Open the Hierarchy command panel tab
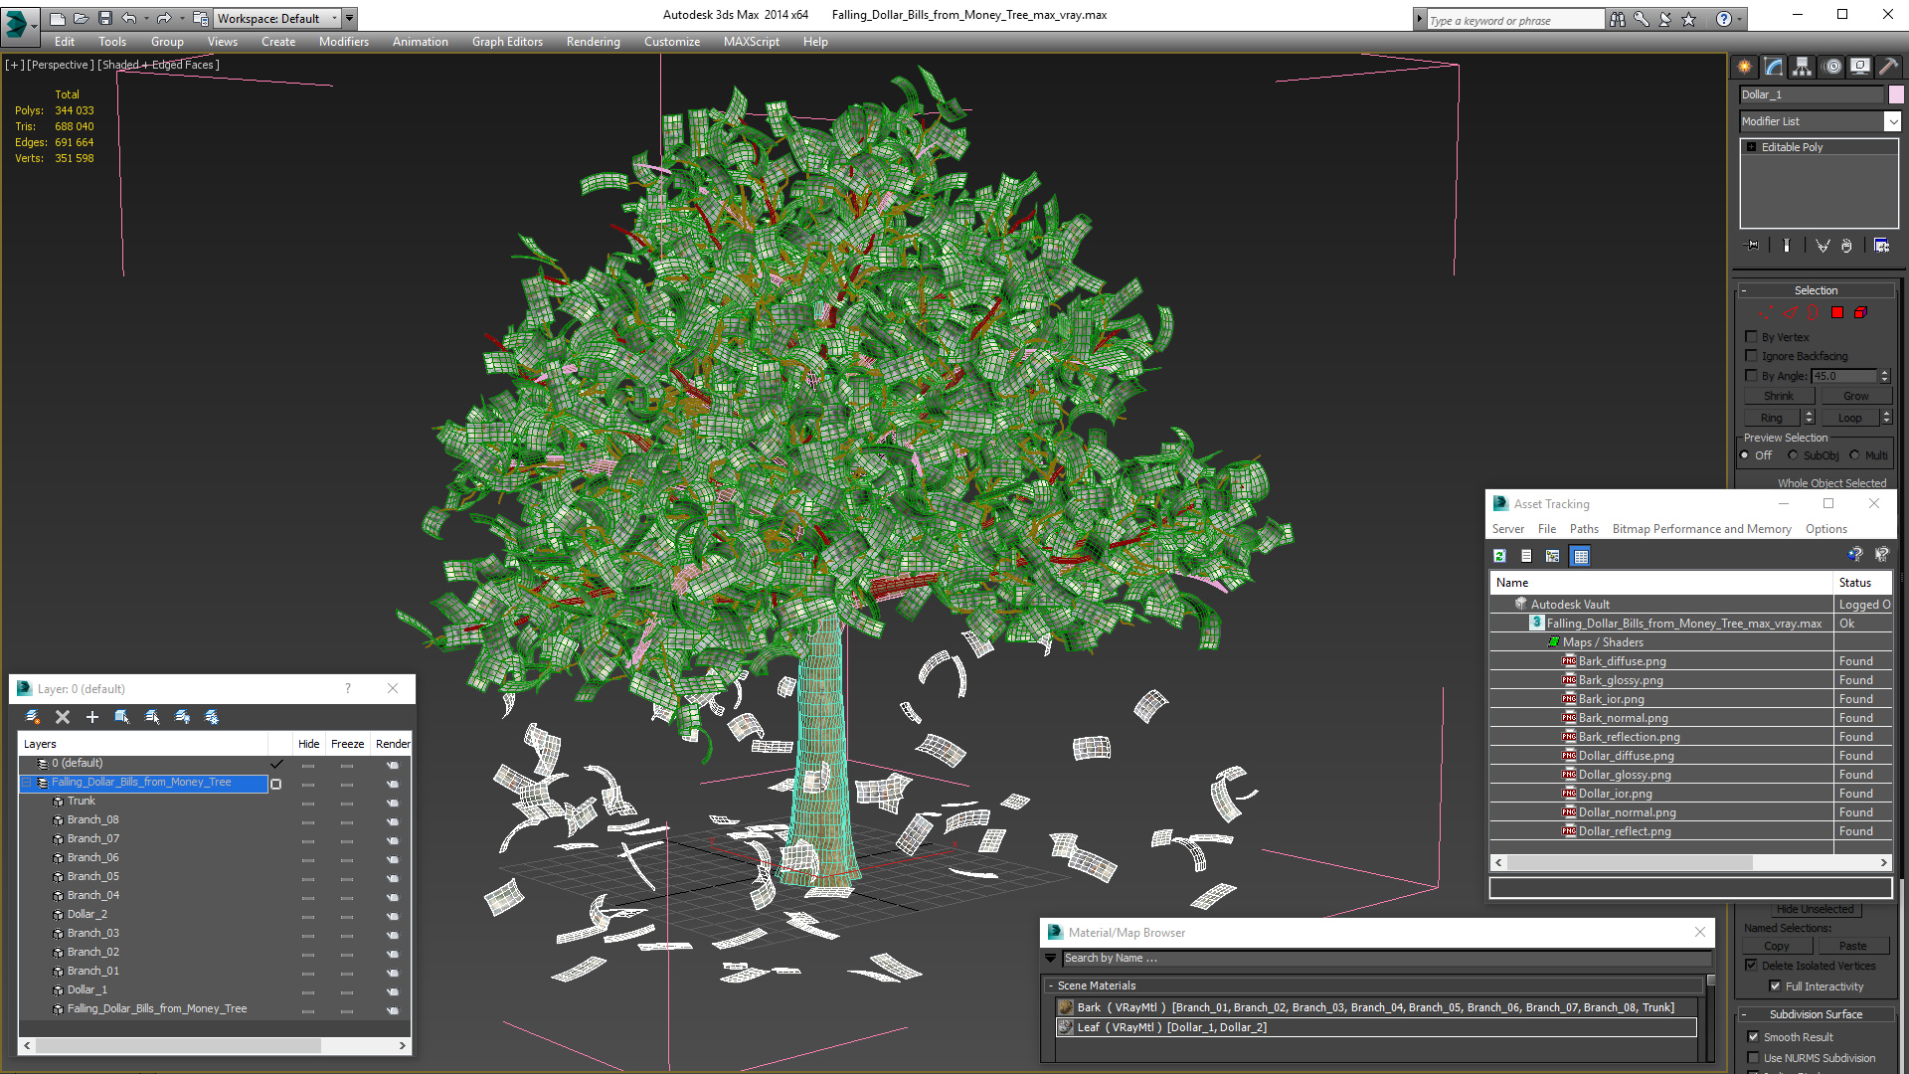This screenshot has width=1909, height=1074. tap(1802, 67)
